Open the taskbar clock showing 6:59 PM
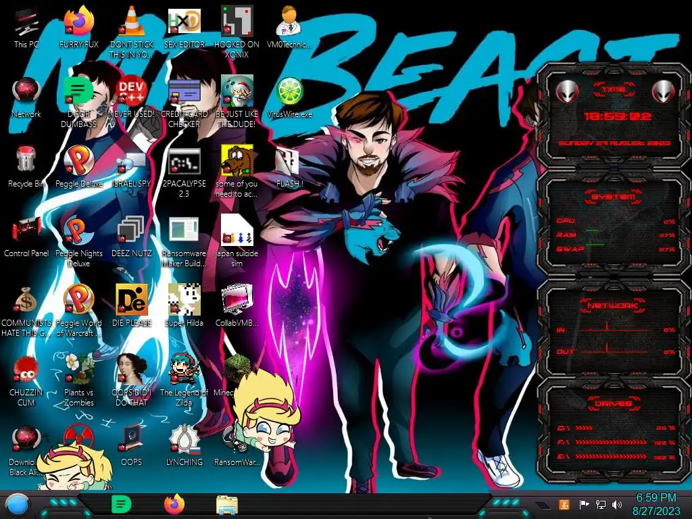 click(x=656, y=504)
